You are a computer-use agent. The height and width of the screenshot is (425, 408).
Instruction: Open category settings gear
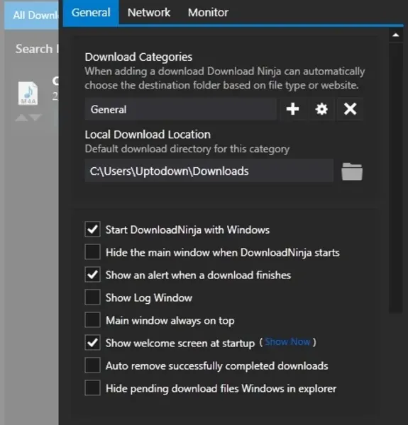point(321,109)
